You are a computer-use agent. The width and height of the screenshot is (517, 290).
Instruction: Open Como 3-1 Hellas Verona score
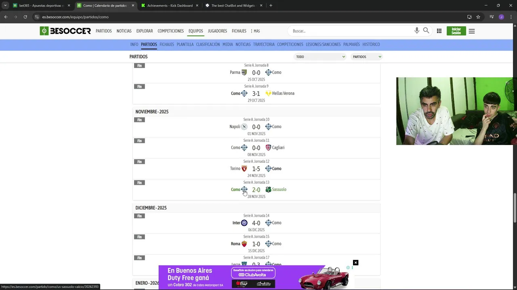coord(256,93)
